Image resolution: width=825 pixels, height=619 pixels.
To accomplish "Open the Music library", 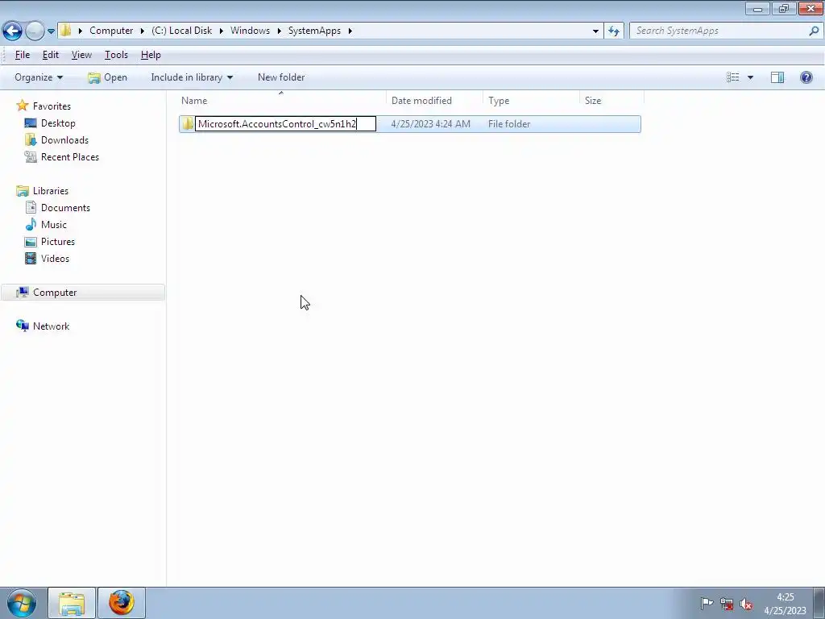I will pos(54,225).
